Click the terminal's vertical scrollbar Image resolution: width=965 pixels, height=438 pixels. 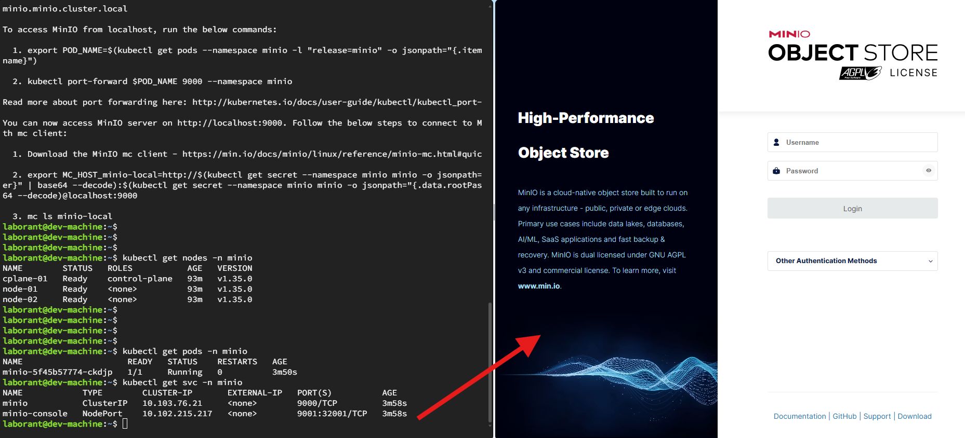point(490,363)
